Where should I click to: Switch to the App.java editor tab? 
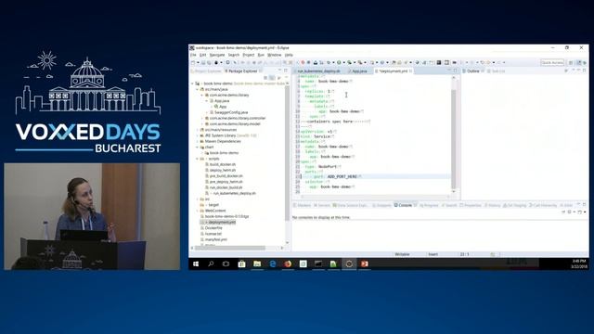tap(359, 71)
